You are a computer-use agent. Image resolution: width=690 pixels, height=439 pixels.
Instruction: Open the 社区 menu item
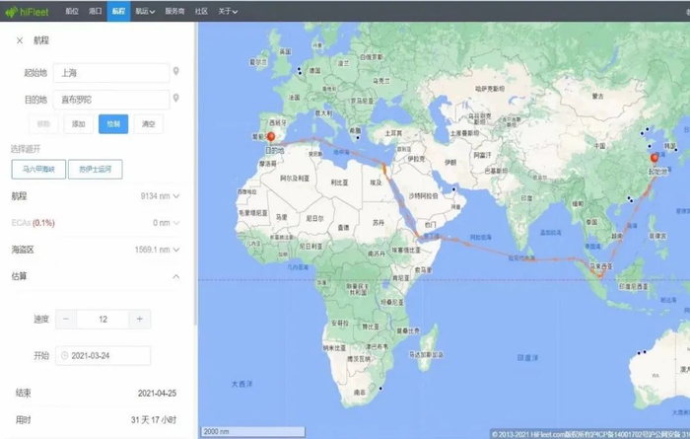[x=201, y=11]
